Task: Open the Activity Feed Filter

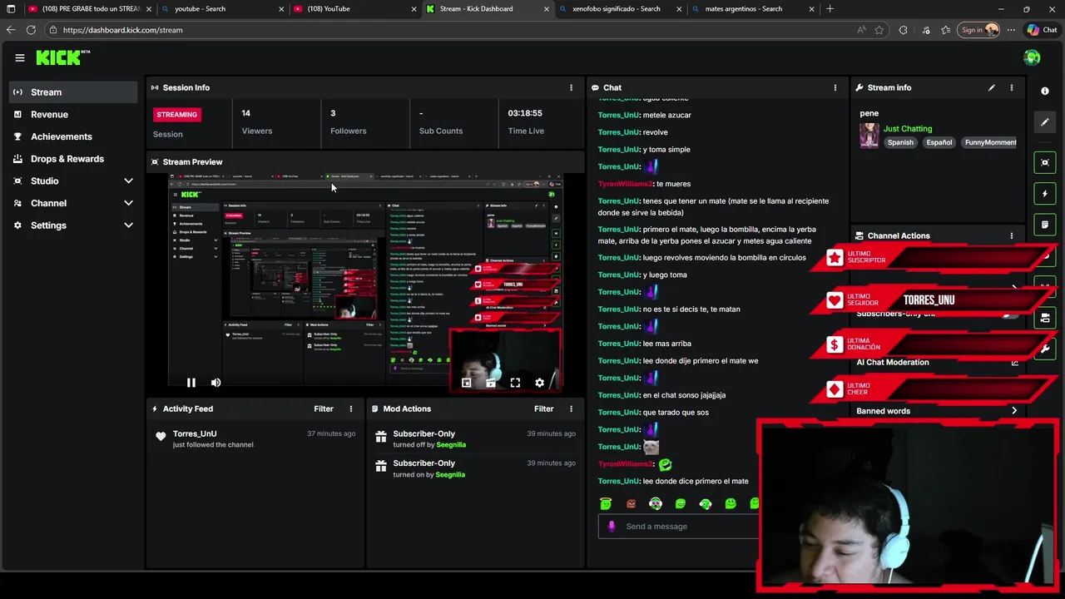Action: [324, 408]
